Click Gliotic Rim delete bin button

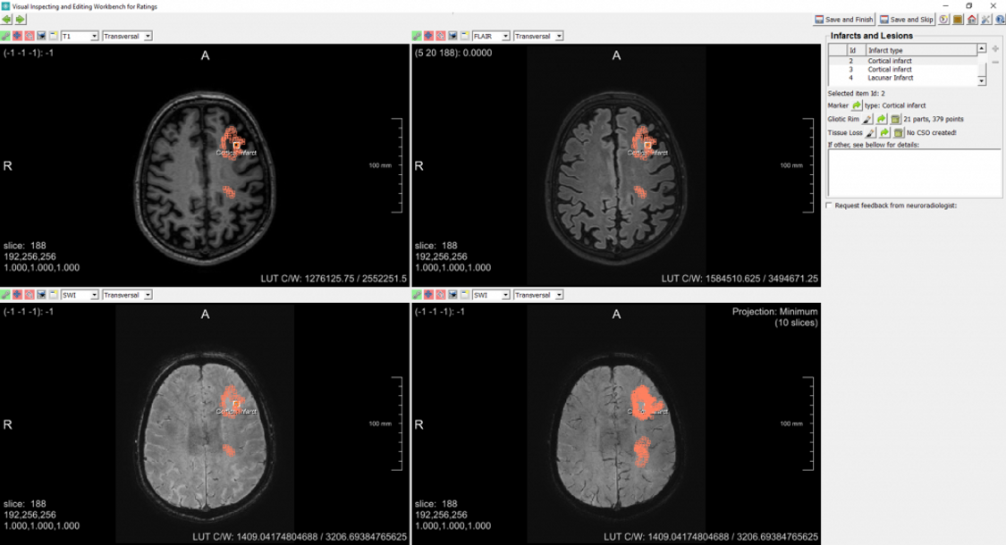pos(896,119)
